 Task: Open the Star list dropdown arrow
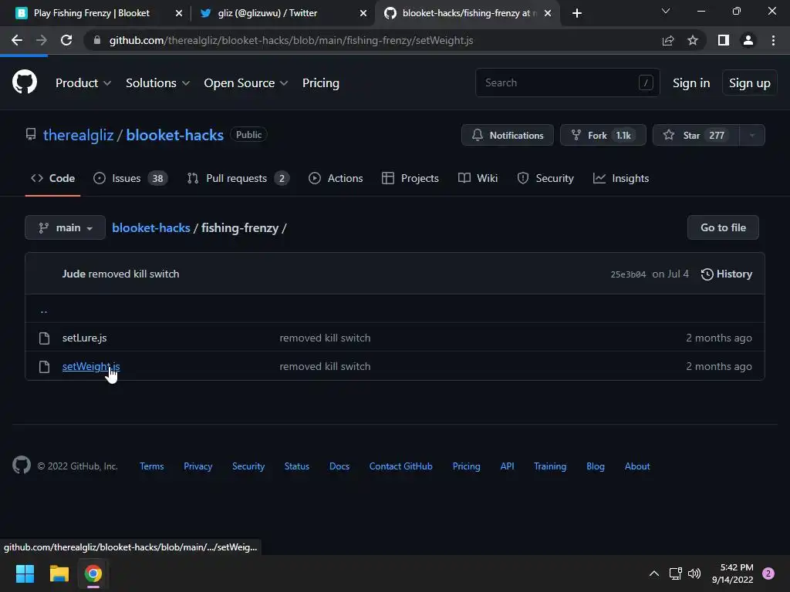point(751,135)
